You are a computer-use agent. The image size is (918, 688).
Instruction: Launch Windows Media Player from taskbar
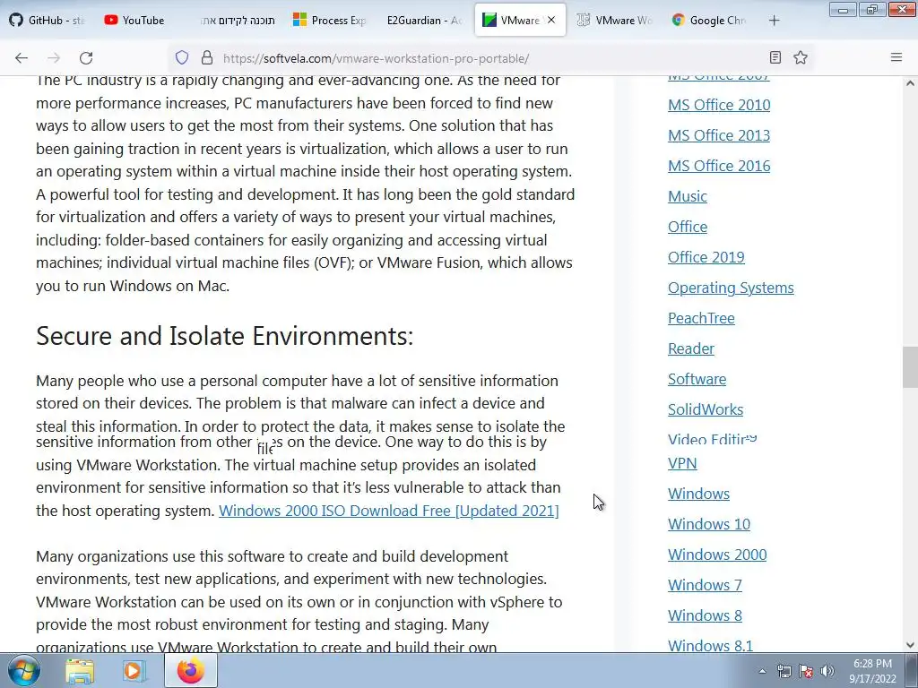click(x=134, y=671)
